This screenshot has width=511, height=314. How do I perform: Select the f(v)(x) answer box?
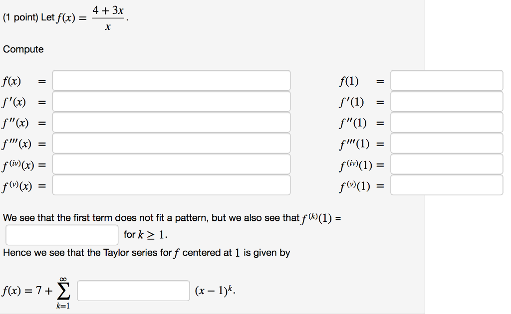click(x=172, y=184)
